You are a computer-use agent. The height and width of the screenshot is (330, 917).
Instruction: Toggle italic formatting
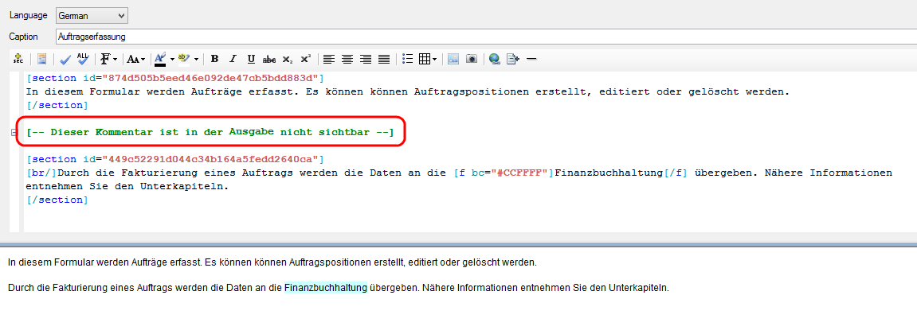(x=233, y=59)
